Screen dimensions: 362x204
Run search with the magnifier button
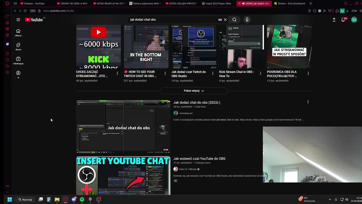(x=234, y=20)
